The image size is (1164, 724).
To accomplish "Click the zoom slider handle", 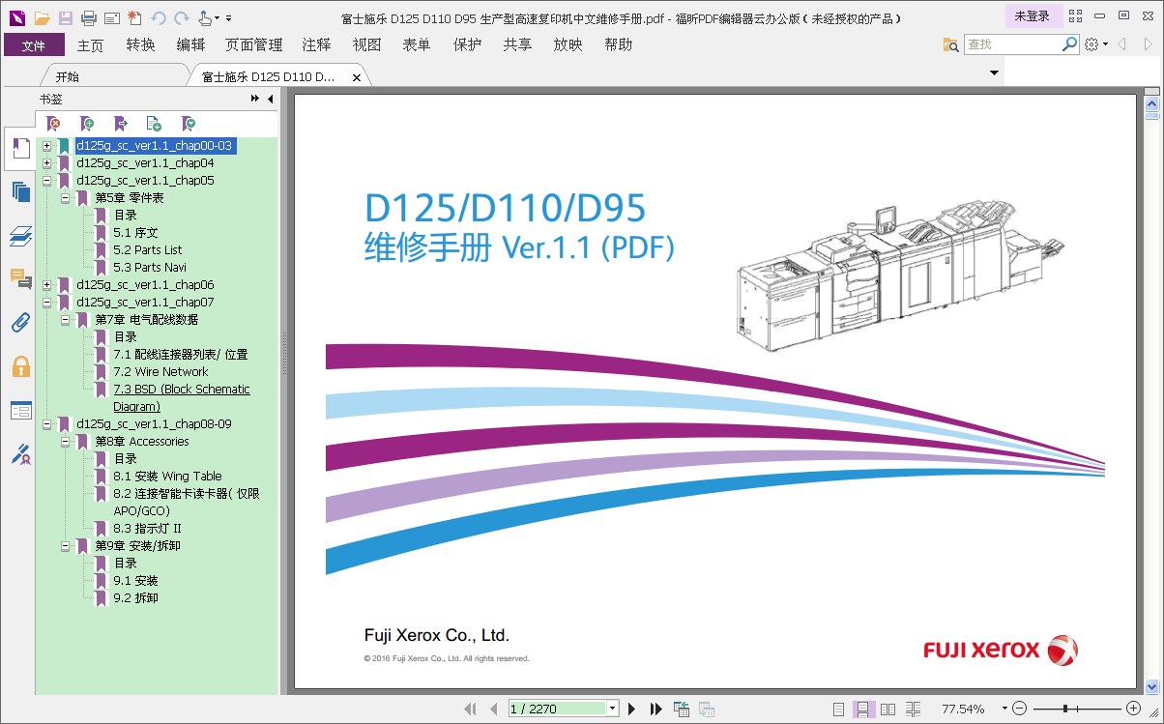I will click(x=1064, y=709).
